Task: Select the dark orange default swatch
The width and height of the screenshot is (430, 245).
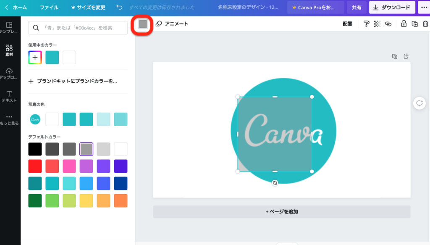Action: pos(121,200)
